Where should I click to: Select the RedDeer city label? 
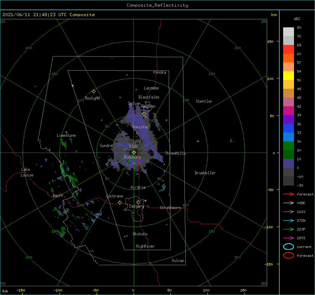tap(148, 106)
